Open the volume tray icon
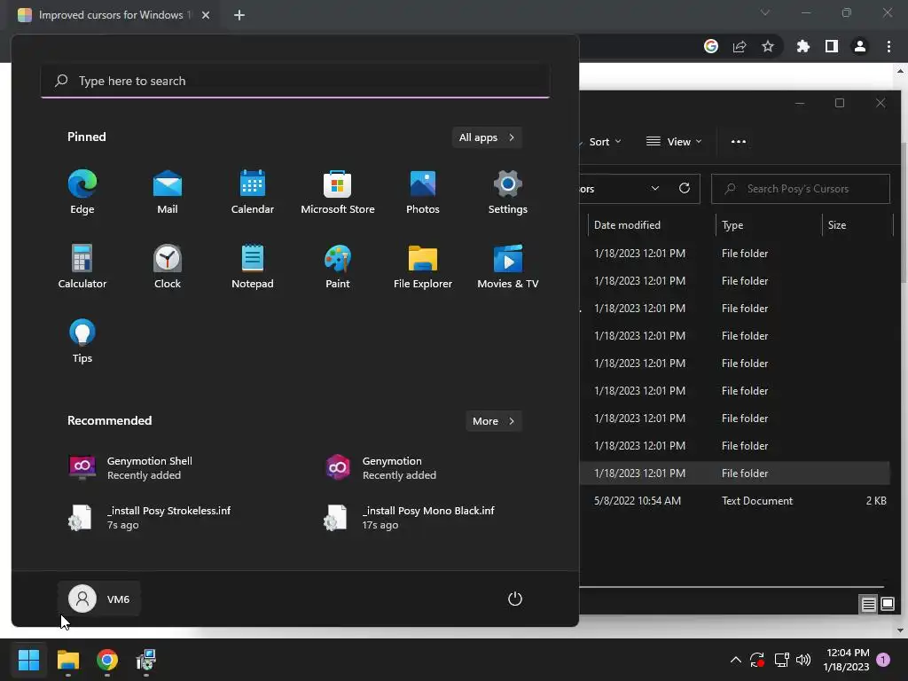 tap(803, 660)
